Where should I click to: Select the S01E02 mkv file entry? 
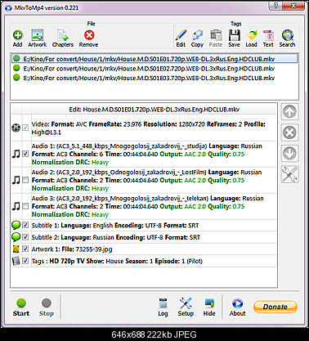[154, 68]
